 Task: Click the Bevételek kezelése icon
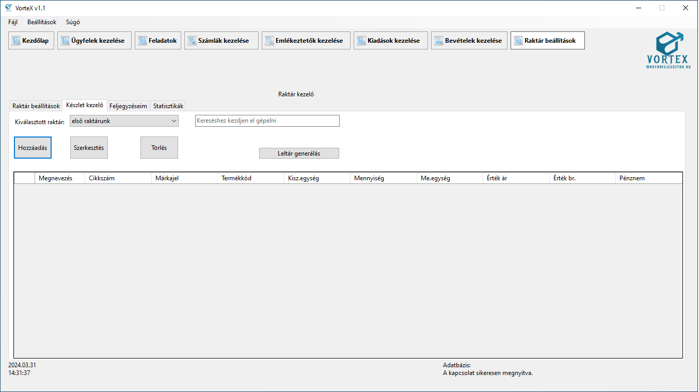pyautogui.click(x=439, y=41)
